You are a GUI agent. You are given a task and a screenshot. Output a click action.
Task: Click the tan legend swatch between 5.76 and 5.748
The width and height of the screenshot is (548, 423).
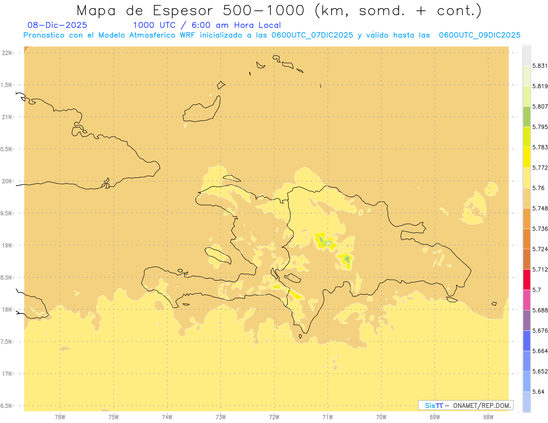(x=527, y=198)
